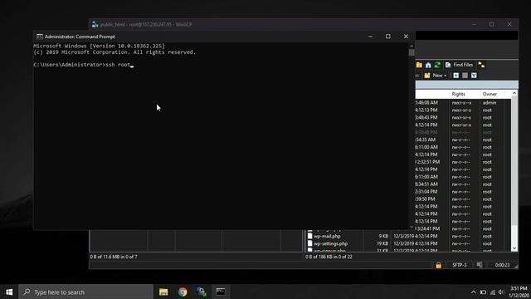Switch to Command Prompt taskbar icon
Screen dimensions: 531x299
point(221,292)
